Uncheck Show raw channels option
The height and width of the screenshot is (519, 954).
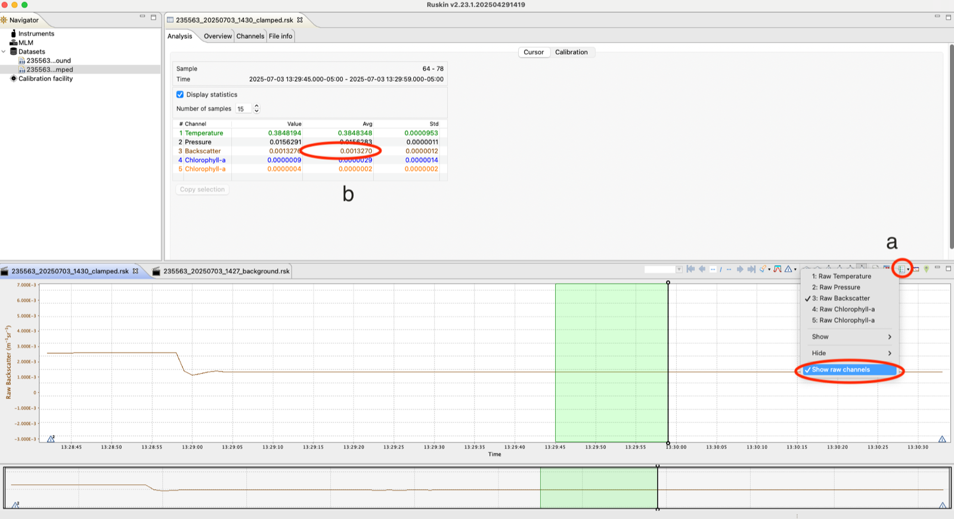pyautogui.click(x=849, y=369)
